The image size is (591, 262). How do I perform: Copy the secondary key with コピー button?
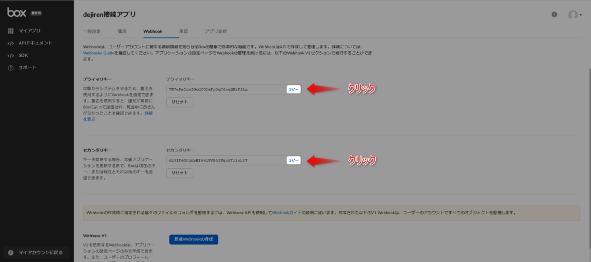click(x=294, y=161)
